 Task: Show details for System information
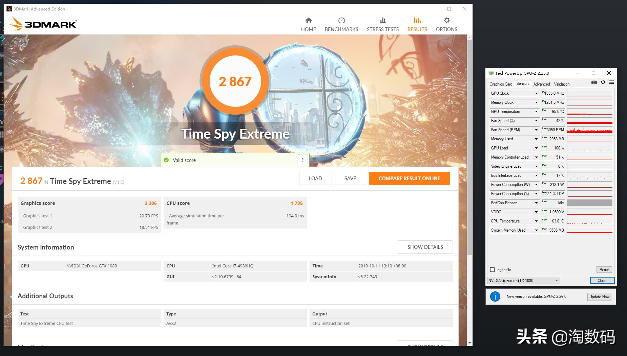click(425, 247)
